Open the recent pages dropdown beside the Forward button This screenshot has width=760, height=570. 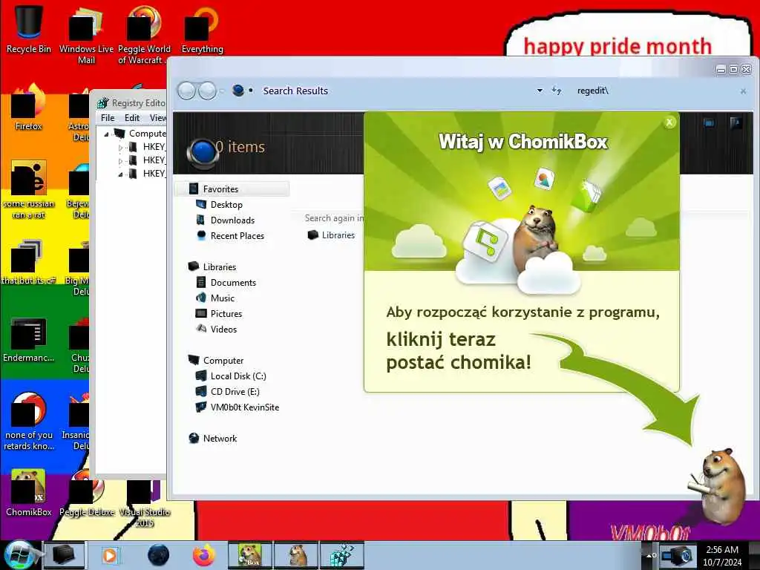[x=222, y=91]
